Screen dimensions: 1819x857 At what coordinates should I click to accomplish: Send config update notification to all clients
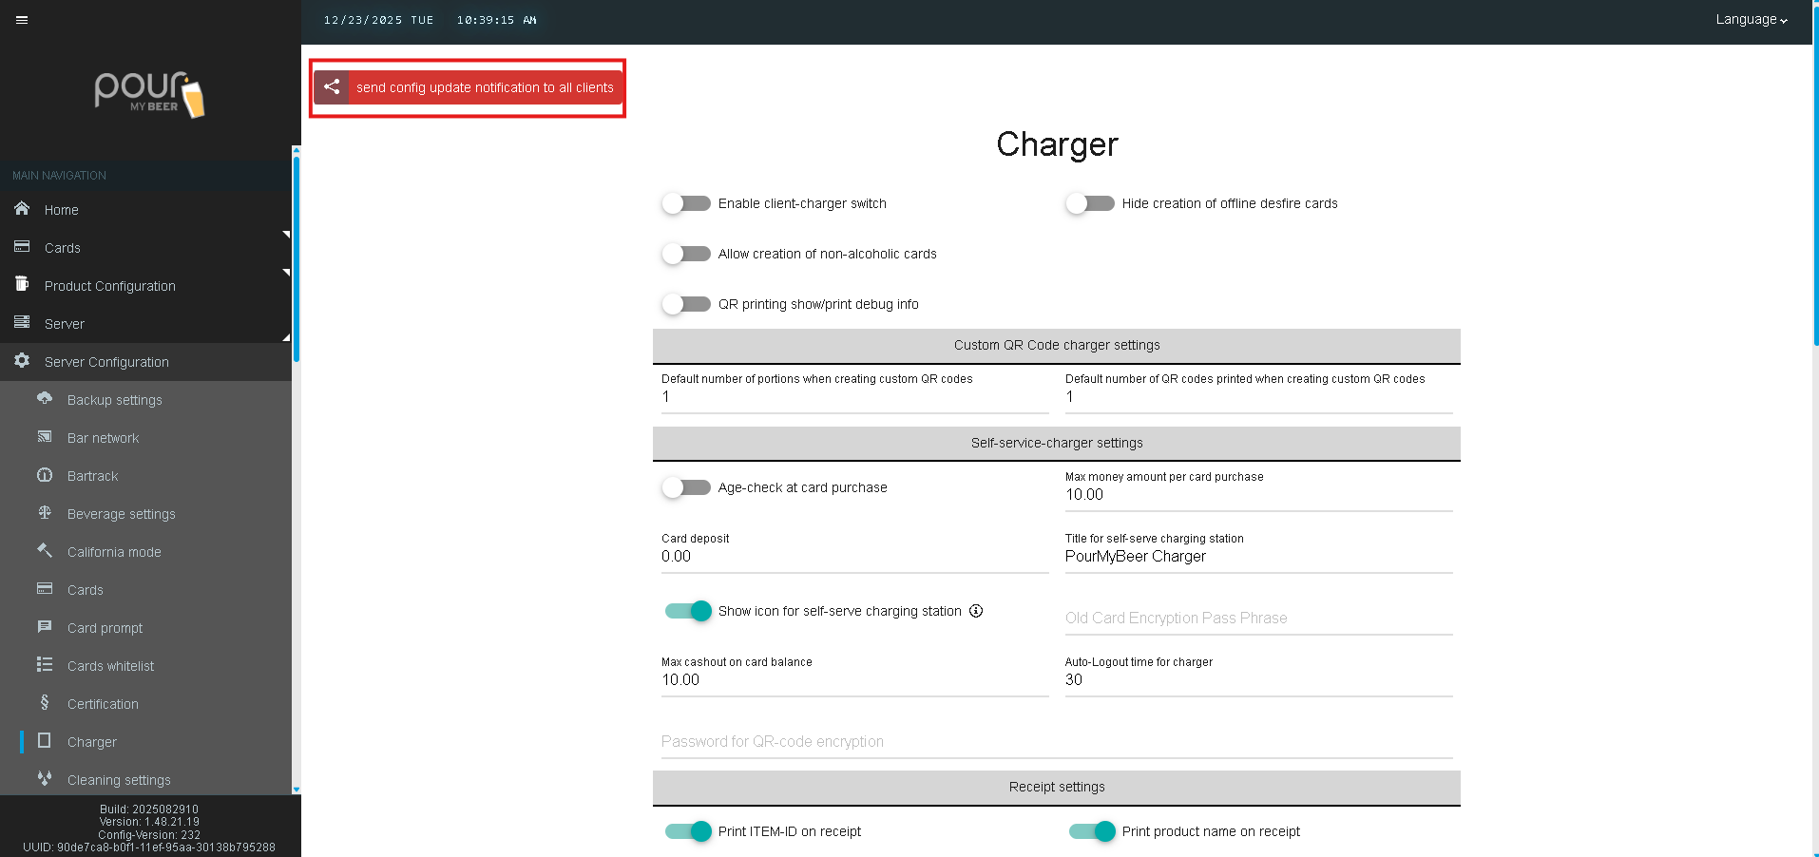[x=469, y=87]
